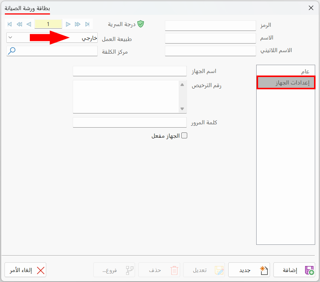320x282 pixels.
Task: Go to the first record
Action: pos(10,24)
